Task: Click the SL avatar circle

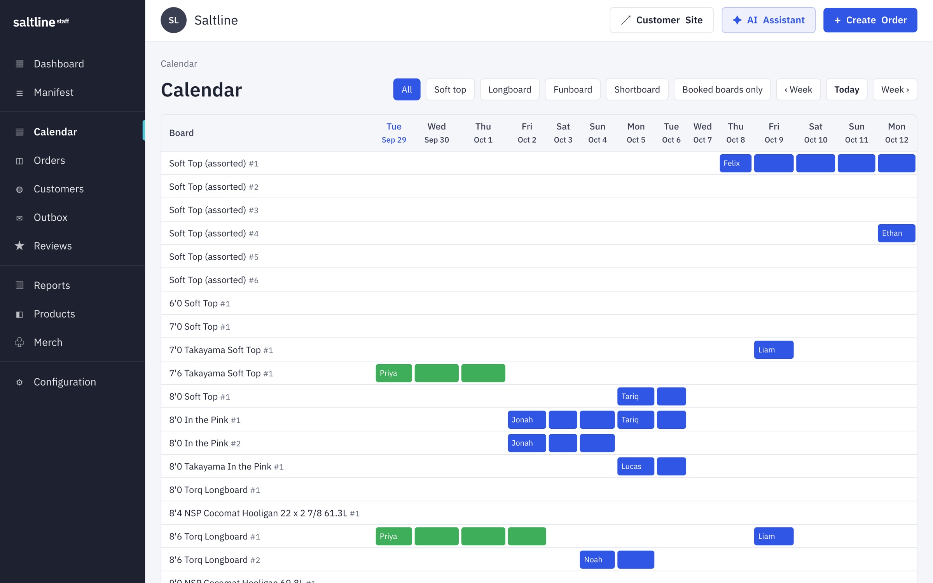Action: point(173,20)
